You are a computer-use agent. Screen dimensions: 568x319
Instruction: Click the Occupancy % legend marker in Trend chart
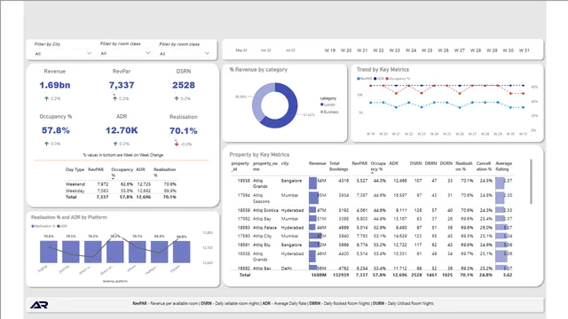click(387, 79)
